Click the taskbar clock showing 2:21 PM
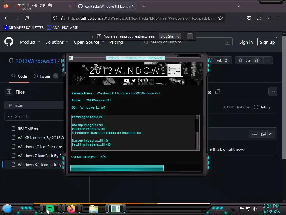 271,209
